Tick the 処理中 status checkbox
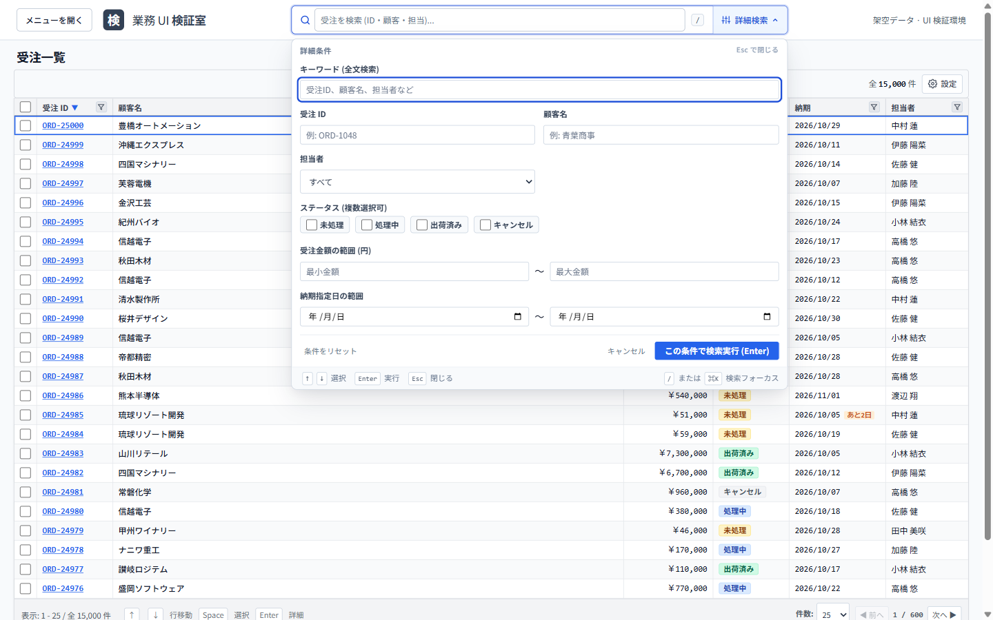This screenshot has height=620, width=993. click(367, 225)
